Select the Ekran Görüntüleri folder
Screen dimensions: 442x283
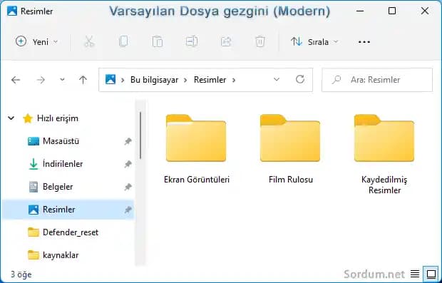click(197, 149)
